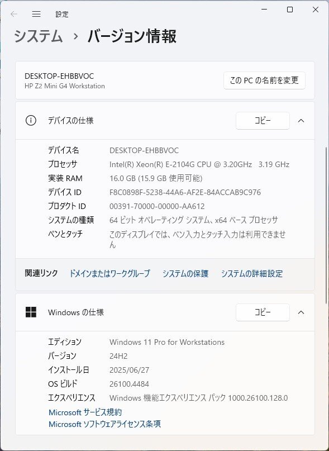Select the device ID F8C0898F value
The width and height of the screenshot is (329, 451).
coord(185,192)
